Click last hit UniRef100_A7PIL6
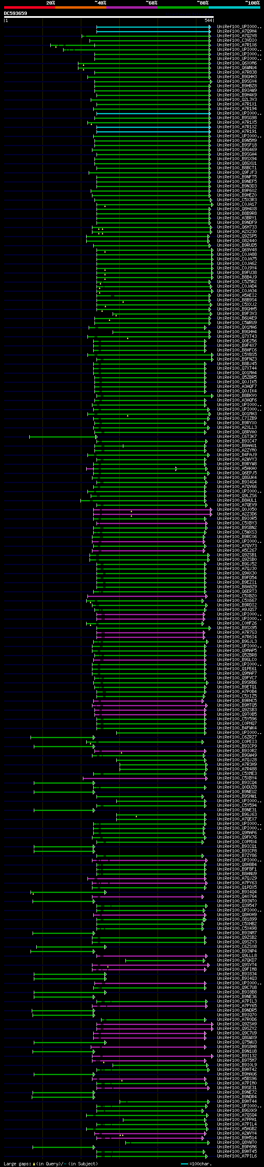Screen dimensions: 264x1167 pos(237,1156)
